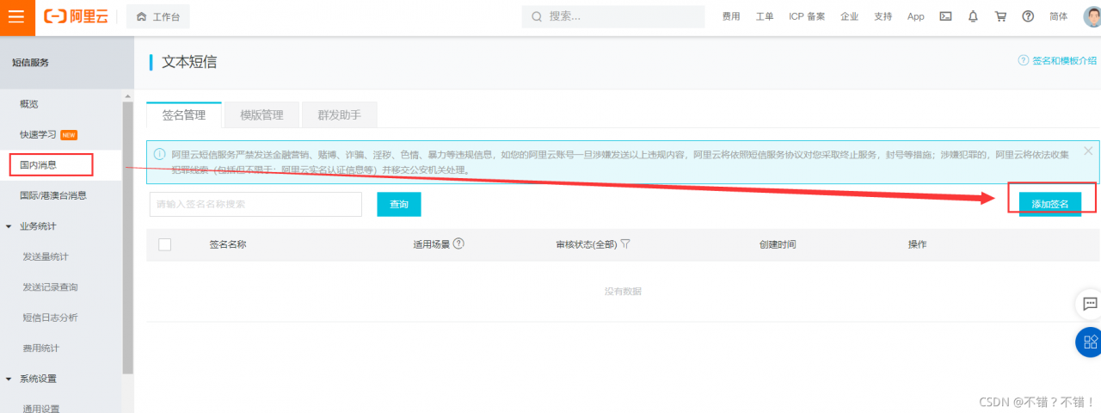The height and width of the screenshot is (413, 1101).
Task: Open the help question mark icon
Action: 1028,16
